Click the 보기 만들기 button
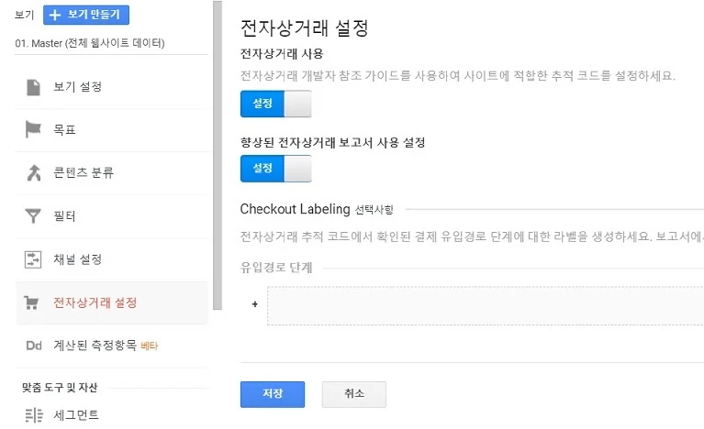 [x=86, y=15]
